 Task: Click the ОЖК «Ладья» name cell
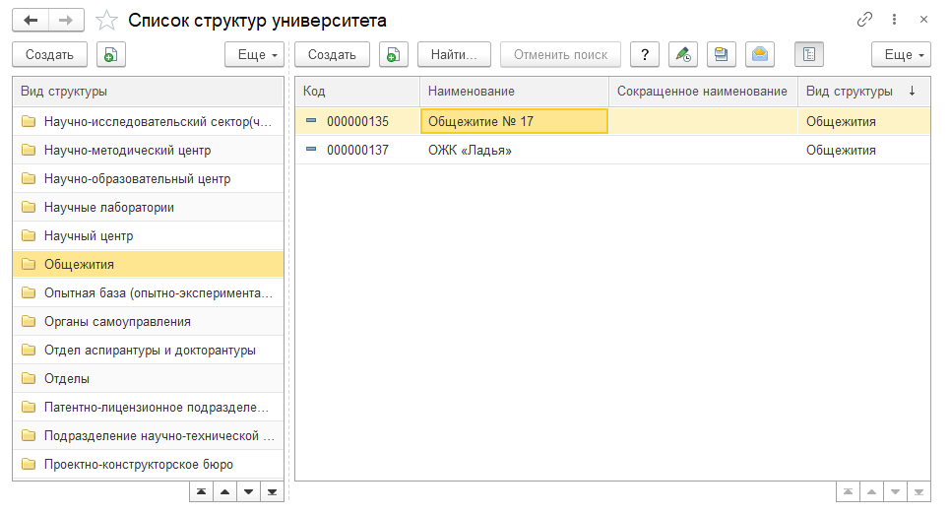(515, 150)
